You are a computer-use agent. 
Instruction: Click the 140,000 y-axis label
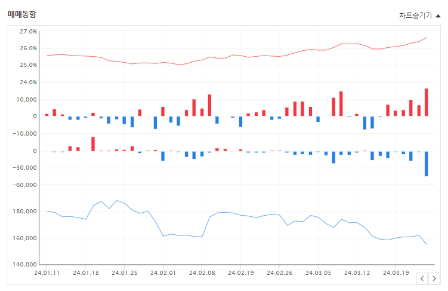[x=24, y=264]
